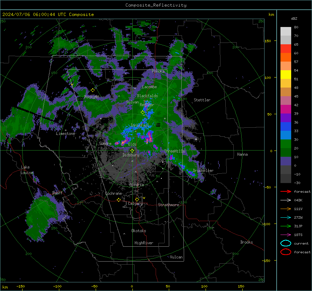Select the dBZ legend heading
312x291 pixels.
pyautogui.click(x=294, y=18)
